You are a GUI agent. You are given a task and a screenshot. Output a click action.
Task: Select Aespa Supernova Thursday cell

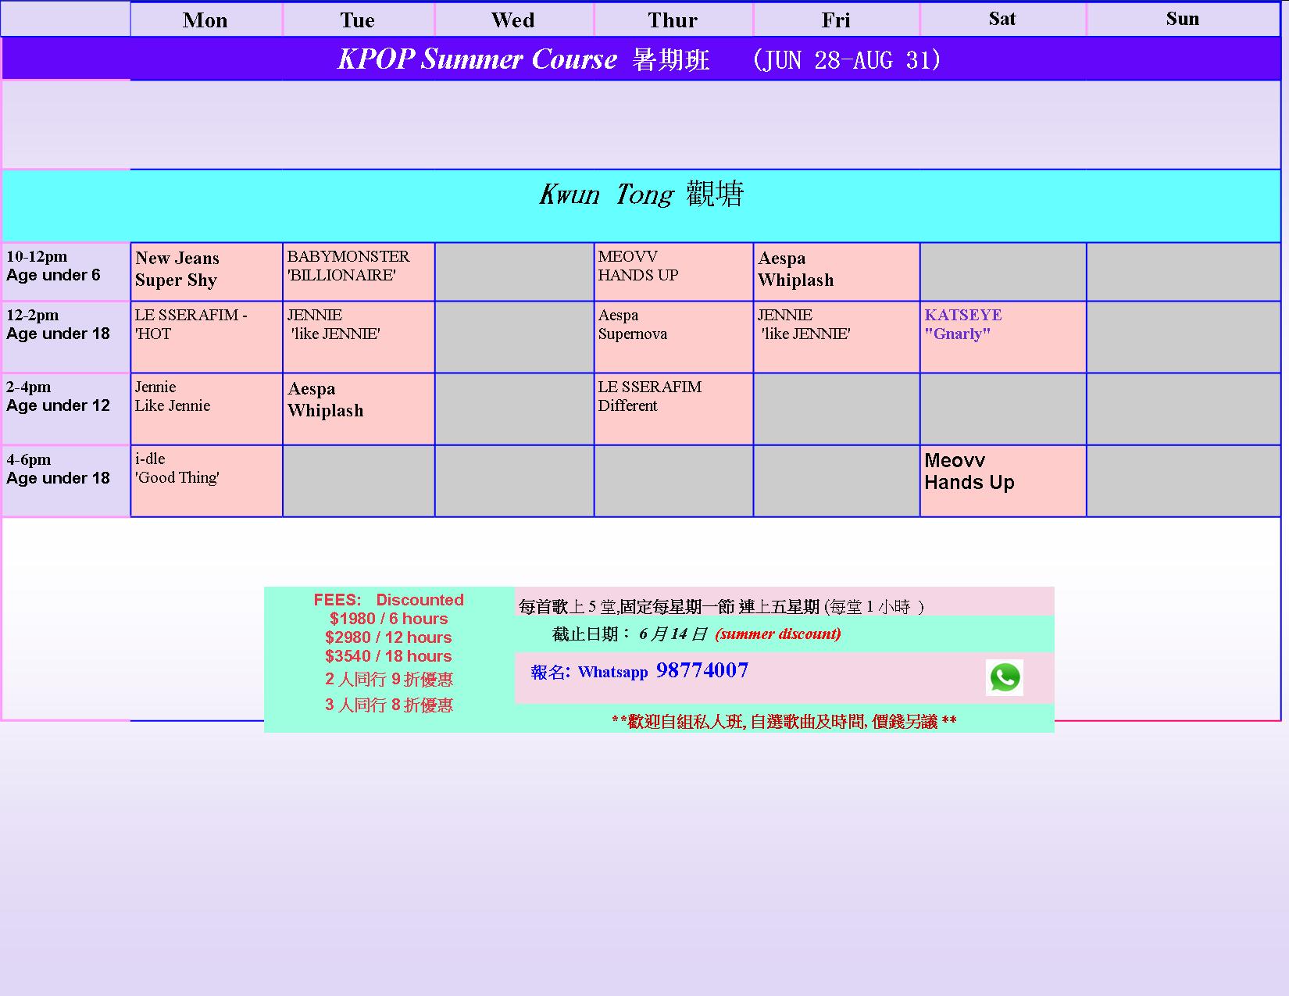[673, 337]
